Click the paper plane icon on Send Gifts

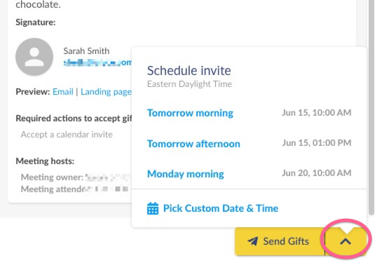click(x=253, y=241)
